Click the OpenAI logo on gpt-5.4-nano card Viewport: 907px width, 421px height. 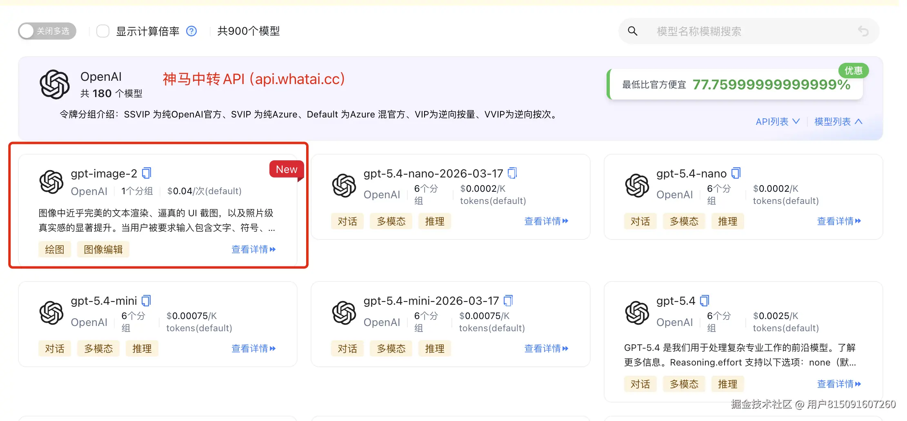637,186
